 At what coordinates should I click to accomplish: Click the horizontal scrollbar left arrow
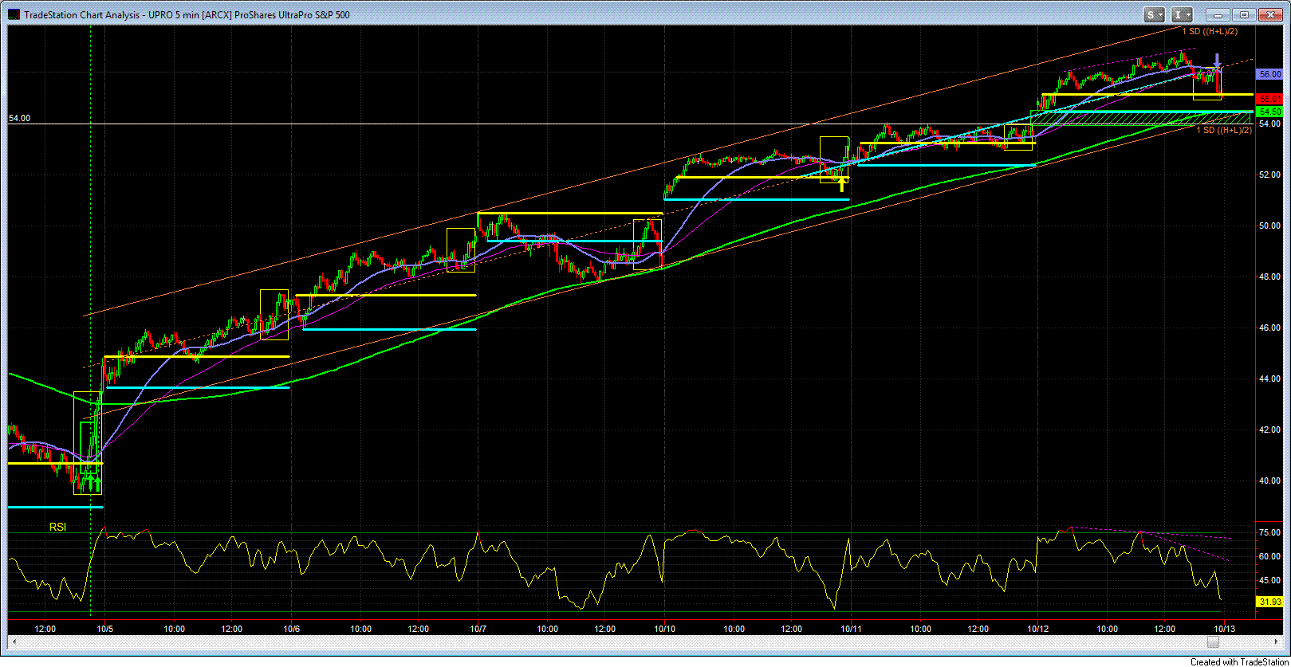[x=13, y=642]
